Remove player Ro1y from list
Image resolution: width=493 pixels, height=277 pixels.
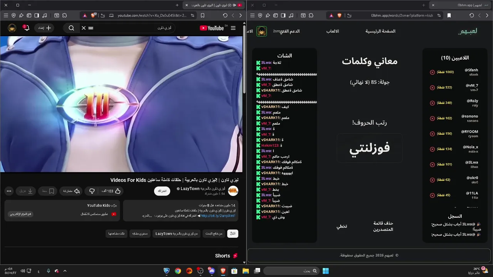pyautogui.click(x=432, y=103)
